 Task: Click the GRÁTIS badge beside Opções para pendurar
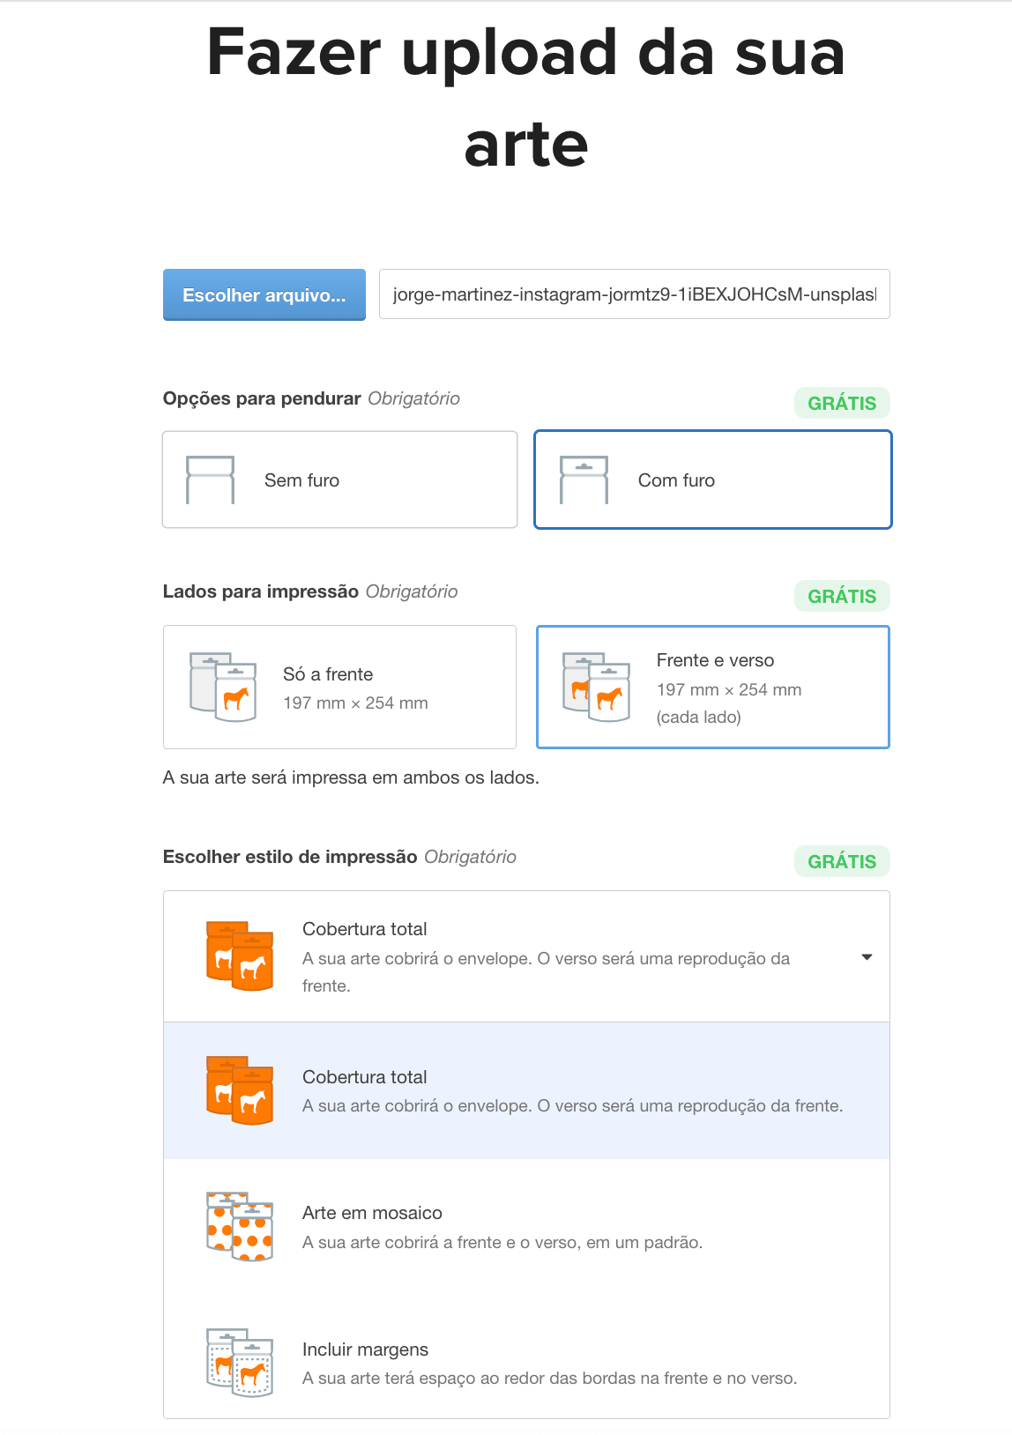(x=842, y=404)
